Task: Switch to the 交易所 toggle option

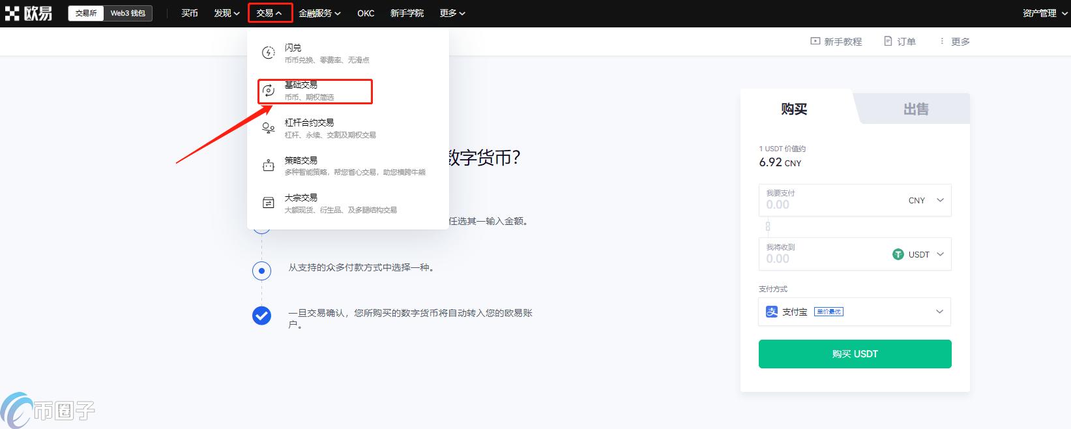Action: pos(86,13)
